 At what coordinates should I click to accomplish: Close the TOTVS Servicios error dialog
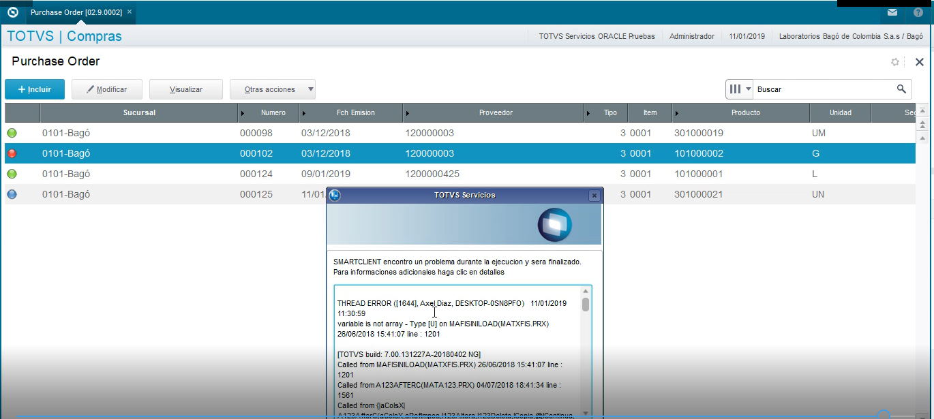click(594, 196)
